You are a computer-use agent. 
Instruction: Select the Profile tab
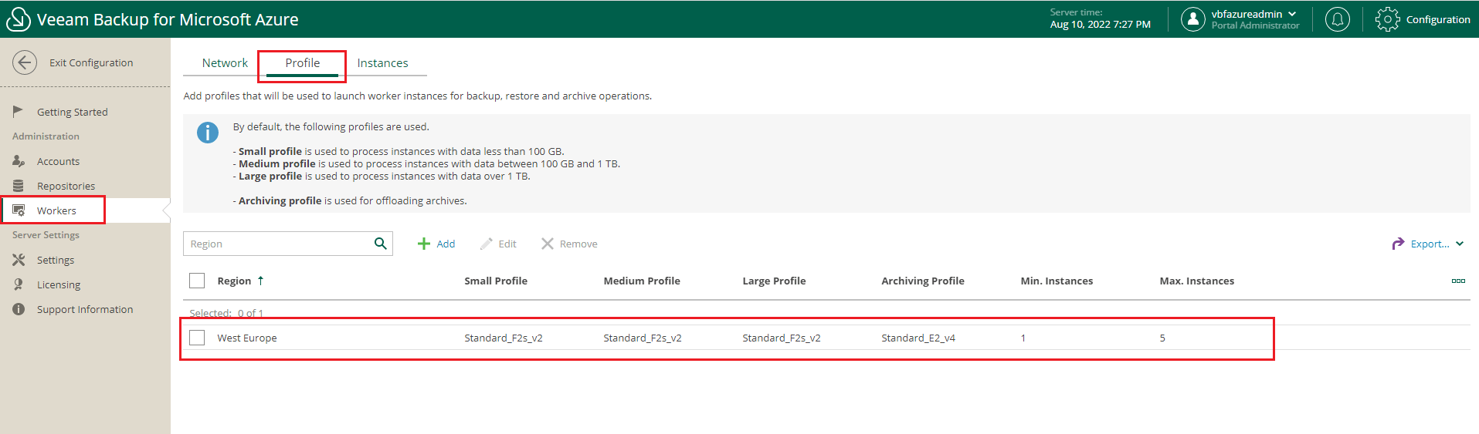click(302, 63)
